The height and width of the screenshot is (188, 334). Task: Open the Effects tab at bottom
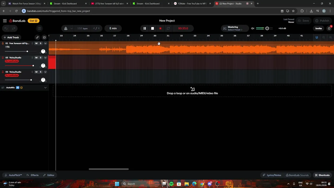coord(32,175)
